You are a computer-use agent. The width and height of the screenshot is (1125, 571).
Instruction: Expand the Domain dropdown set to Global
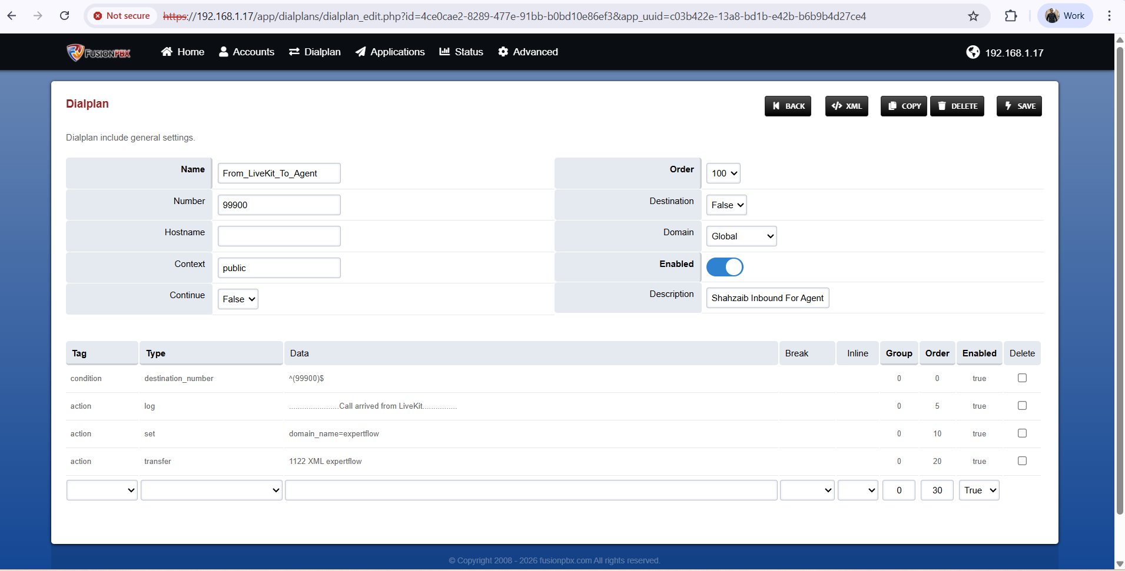(x=741, y=236)
